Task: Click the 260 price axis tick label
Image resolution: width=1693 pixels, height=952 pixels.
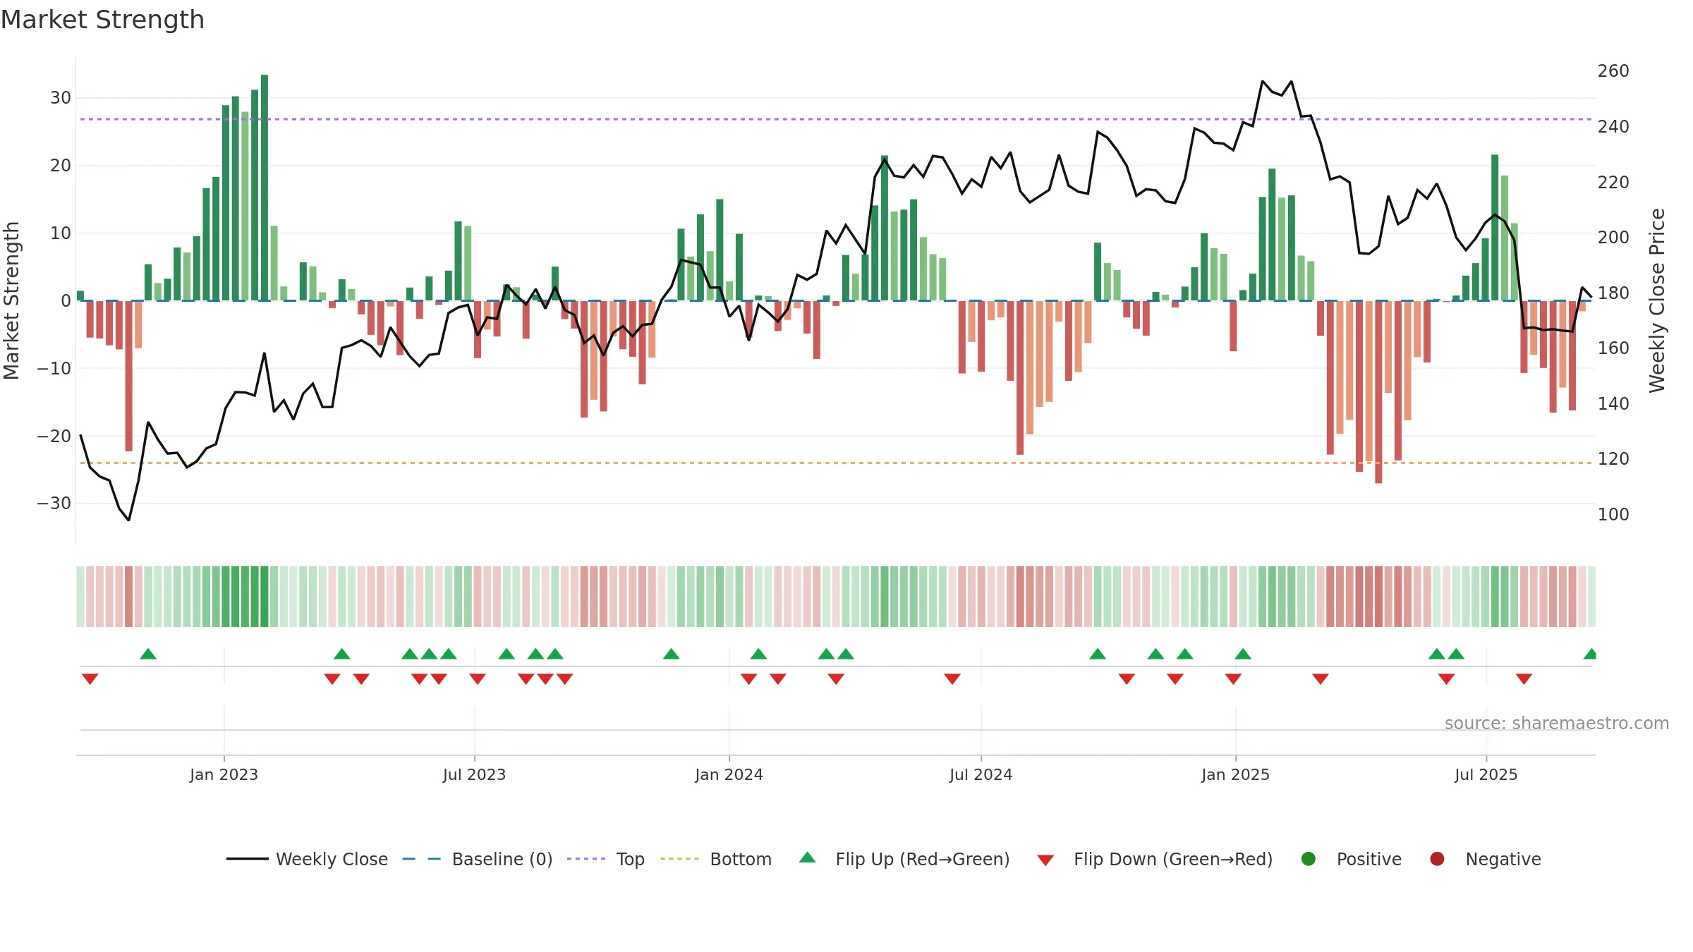Action: (x=1613, y=71)
